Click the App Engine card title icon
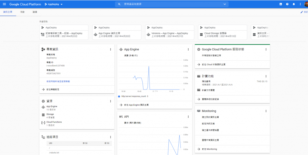This screenshot has width=308, height=155. [121, 50]
